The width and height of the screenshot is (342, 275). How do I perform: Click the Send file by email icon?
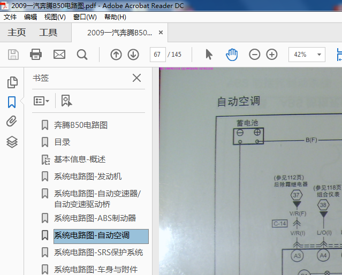point(59,55)
